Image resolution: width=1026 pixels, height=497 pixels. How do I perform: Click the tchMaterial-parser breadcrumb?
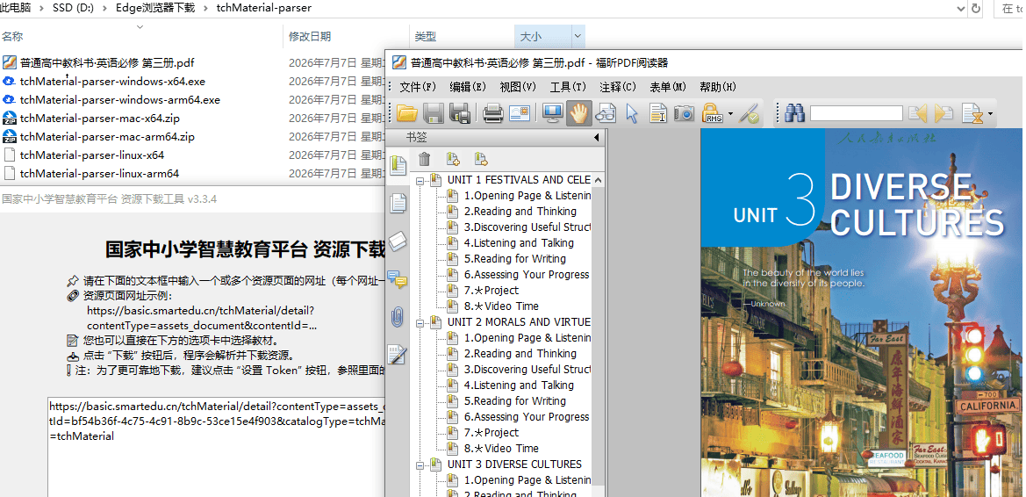click(262, 9)
